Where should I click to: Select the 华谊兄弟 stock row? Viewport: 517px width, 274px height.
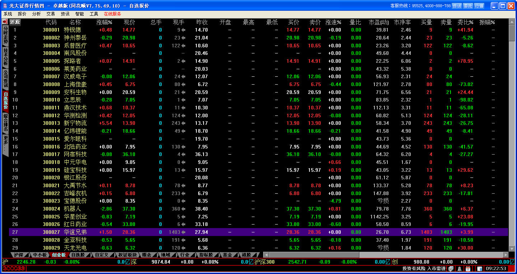point(75,232)
